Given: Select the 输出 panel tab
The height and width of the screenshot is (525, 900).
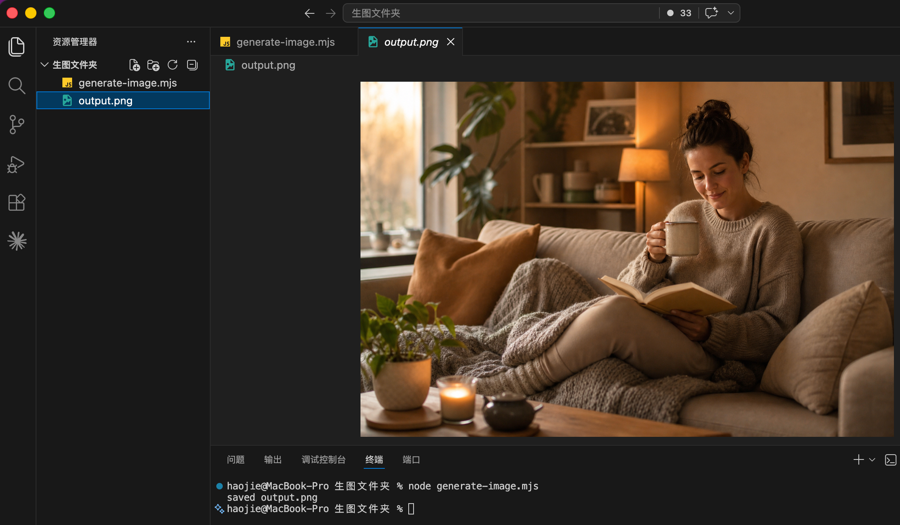Looking at the screenshot, I should coord(273,459).
